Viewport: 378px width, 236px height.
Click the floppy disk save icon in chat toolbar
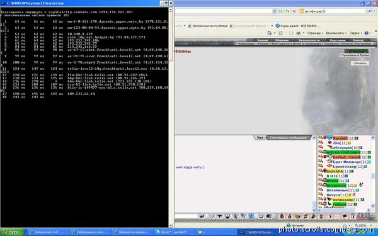tap(227, 216)
